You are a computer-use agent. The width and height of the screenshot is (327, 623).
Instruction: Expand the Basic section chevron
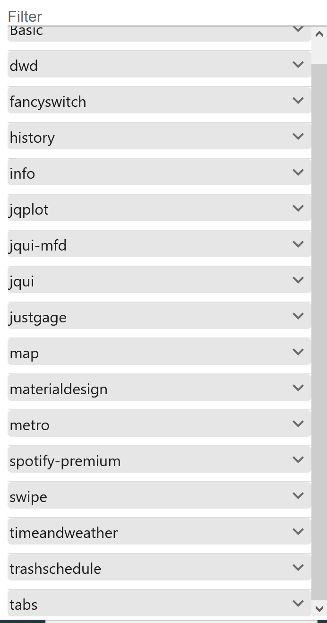coord(298,28)
